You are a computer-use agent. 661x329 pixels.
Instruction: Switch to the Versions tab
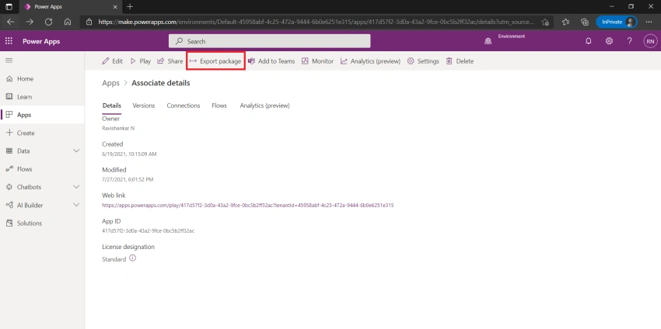(144, 106)
